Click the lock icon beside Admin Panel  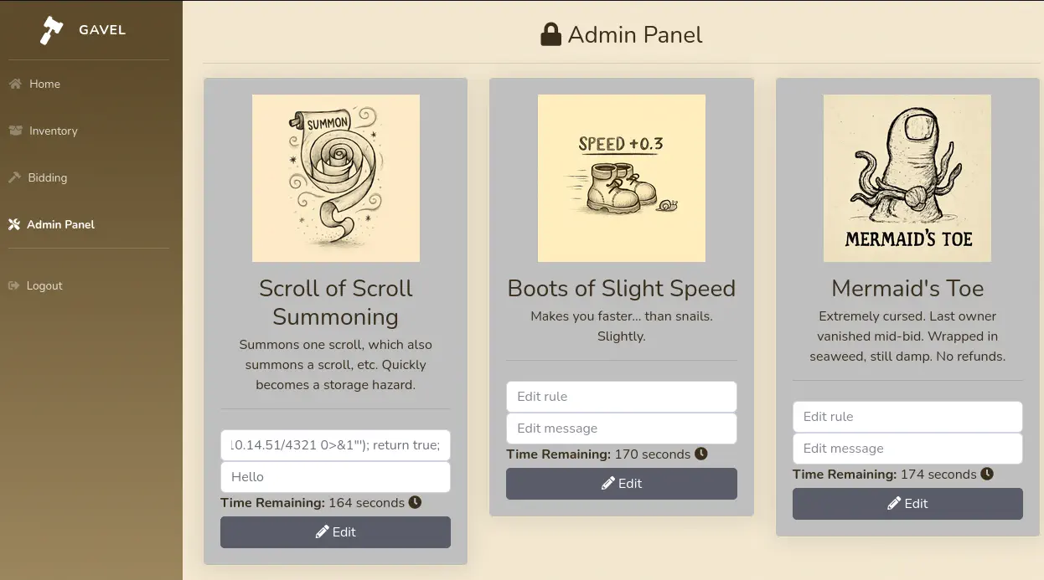(x=550, y=35)
